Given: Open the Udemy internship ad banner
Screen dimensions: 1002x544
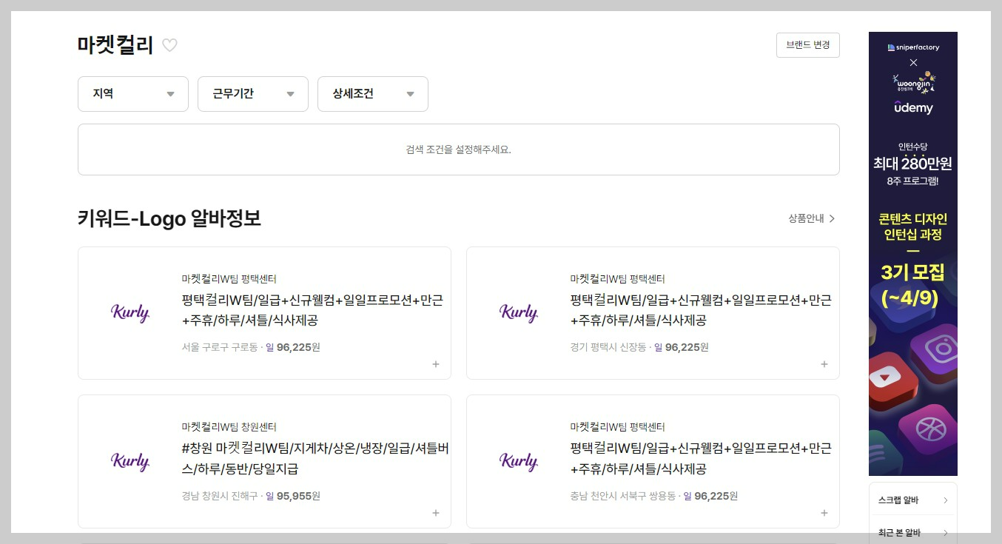Looking at the screenshot, I should [x=912, y=254].
